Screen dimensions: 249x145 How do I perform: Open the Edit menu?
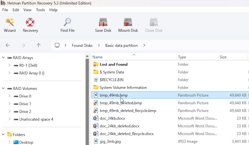tap(16, 10)
